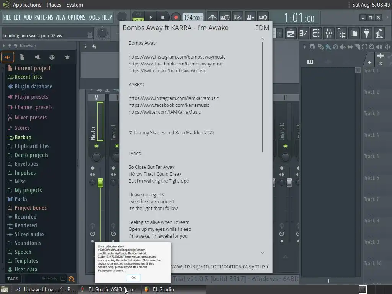Open the TOOLS menu
Image resolution: width=392 pixels, height=294 pixels.
pos(93,17)
